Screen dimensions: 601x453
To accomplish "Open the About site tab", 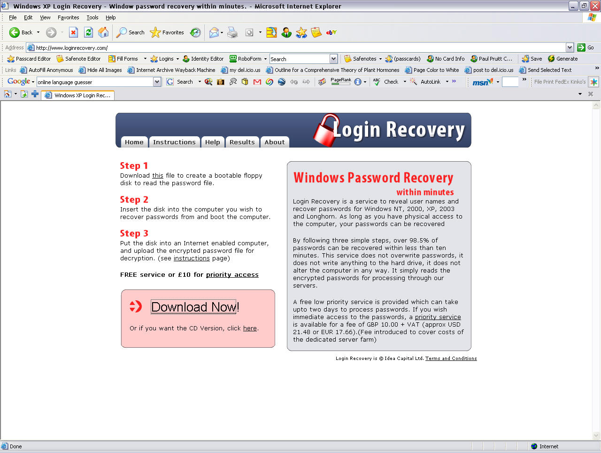I will tap(275, 142).
